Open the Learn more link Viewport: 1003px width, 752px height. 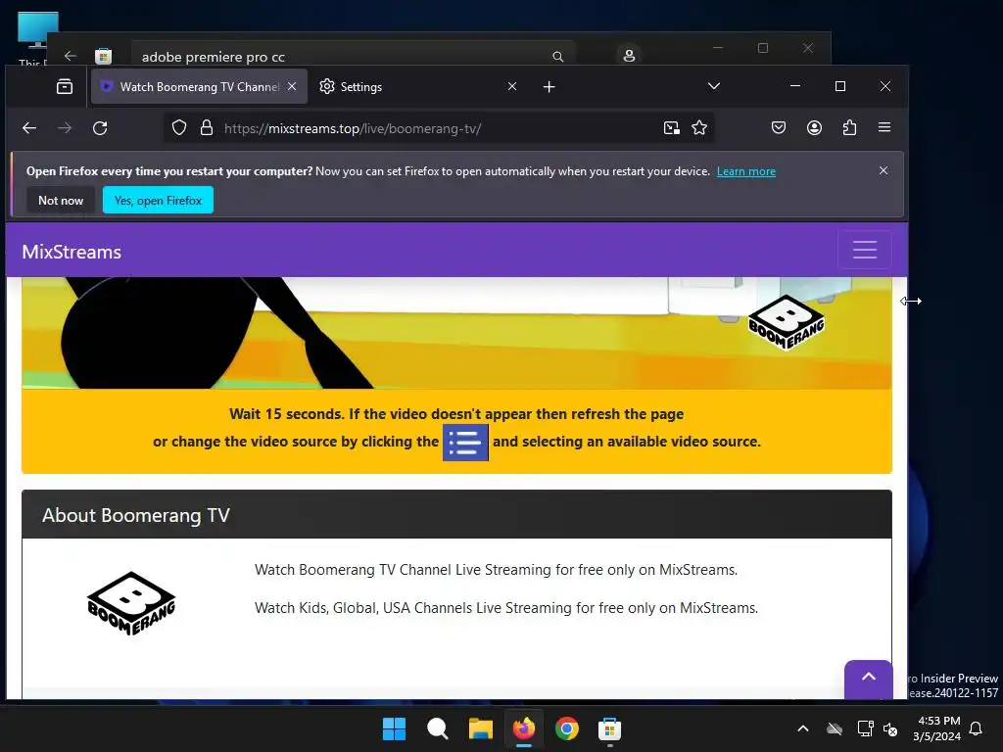[x=745, y=171]
